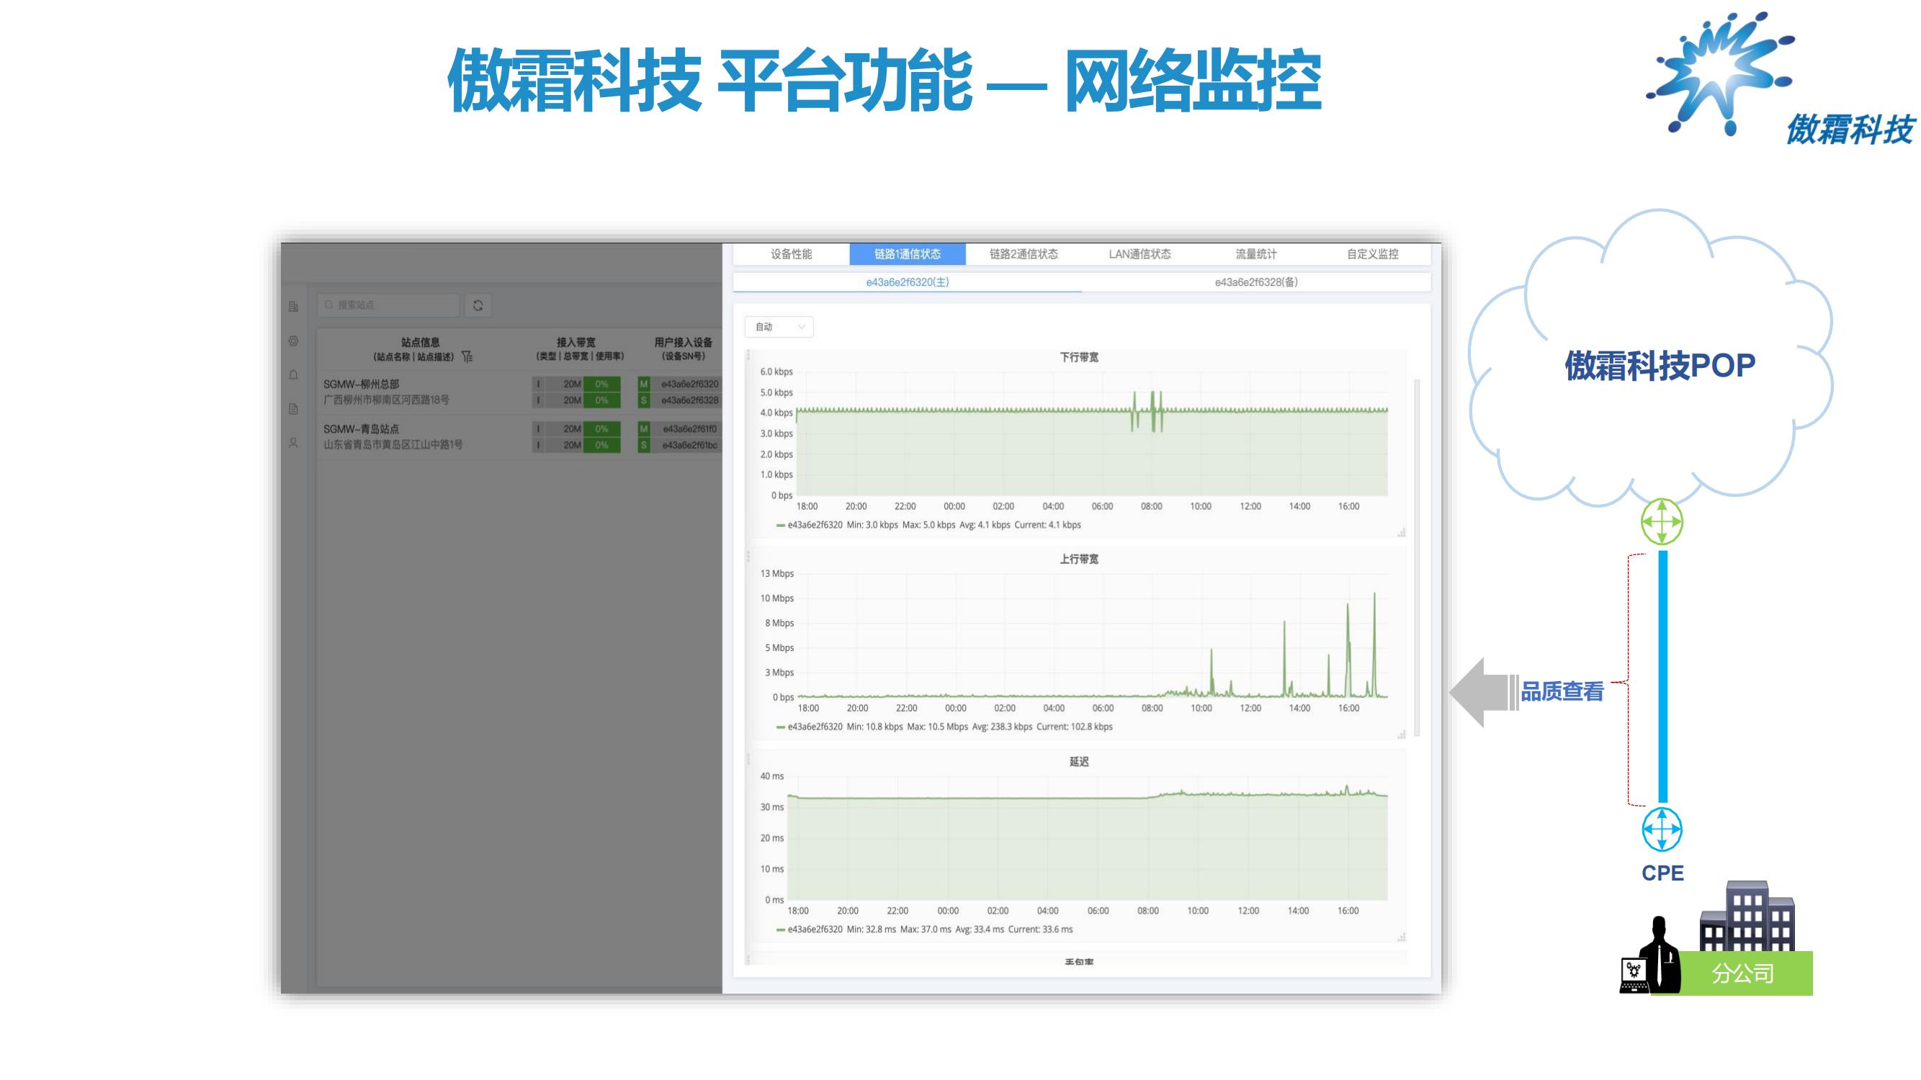Click the bell notification sidebar icon
1921x1080 pixels.
pos(293,375)
